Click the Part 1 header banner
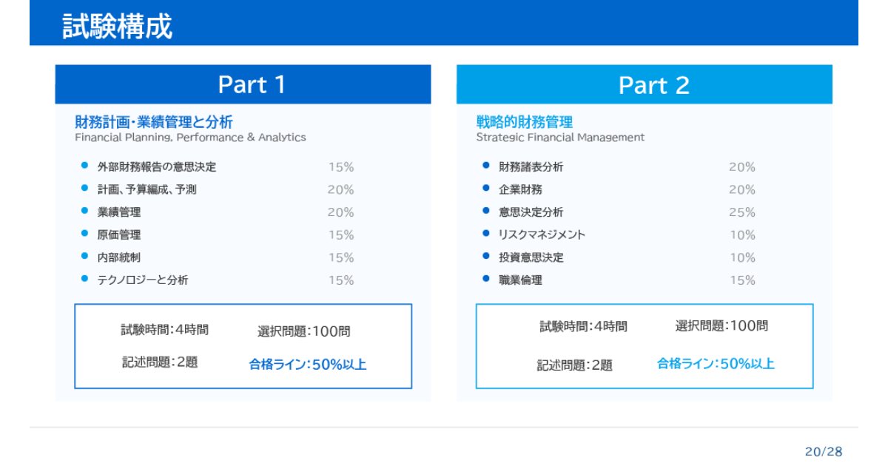 [243, 84]
